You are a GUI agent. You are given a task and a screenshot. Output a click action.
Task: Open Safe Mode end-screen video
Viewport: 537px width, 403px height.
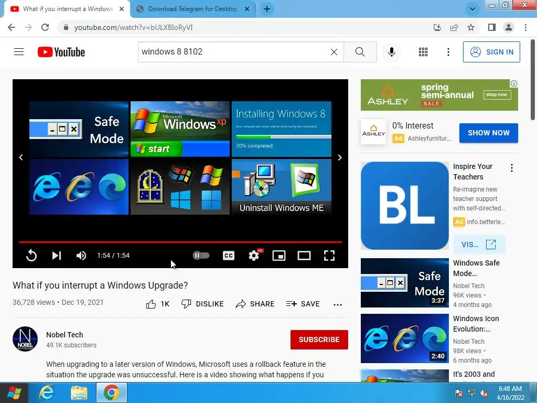coord(79,129)
